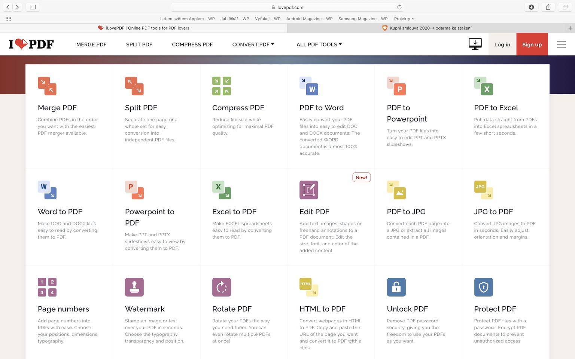Screen dimensions: 575x359
Task: Click the Edit PDF tool icon
Action: [x=309, y=190]
